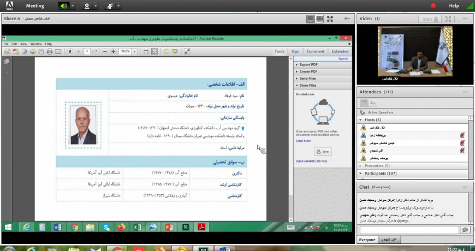Go to previous page with up arrow
Image resolution: width=475 pixels, height=251 pixels.
coord(70,51)
